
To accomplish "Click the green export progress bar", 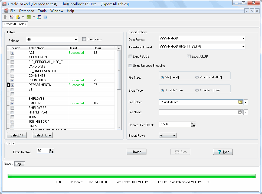I will click(132, 176).
